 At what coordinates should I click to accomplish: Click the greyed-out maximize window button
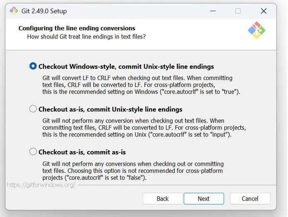pos(238,11)
